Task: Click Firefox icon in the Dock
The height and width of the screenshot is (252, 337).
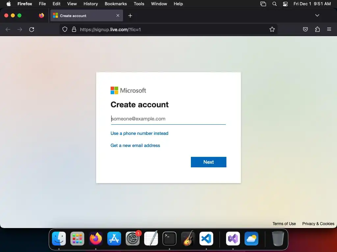Action: pos(96,239)
